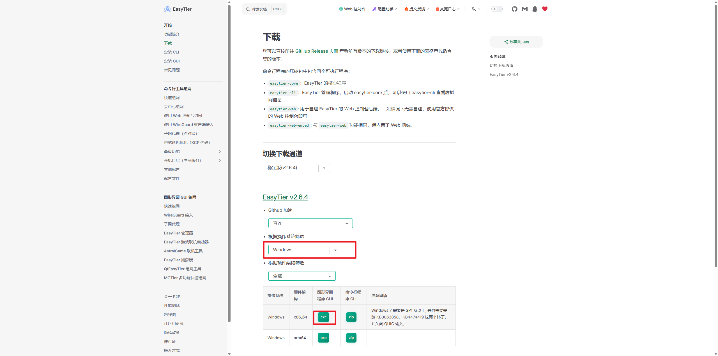The height and width of the screenshot is (356, 718).
Task: Open 使用 WireGuard 客户端接入 sidebar link
Action: coord(189,125)
